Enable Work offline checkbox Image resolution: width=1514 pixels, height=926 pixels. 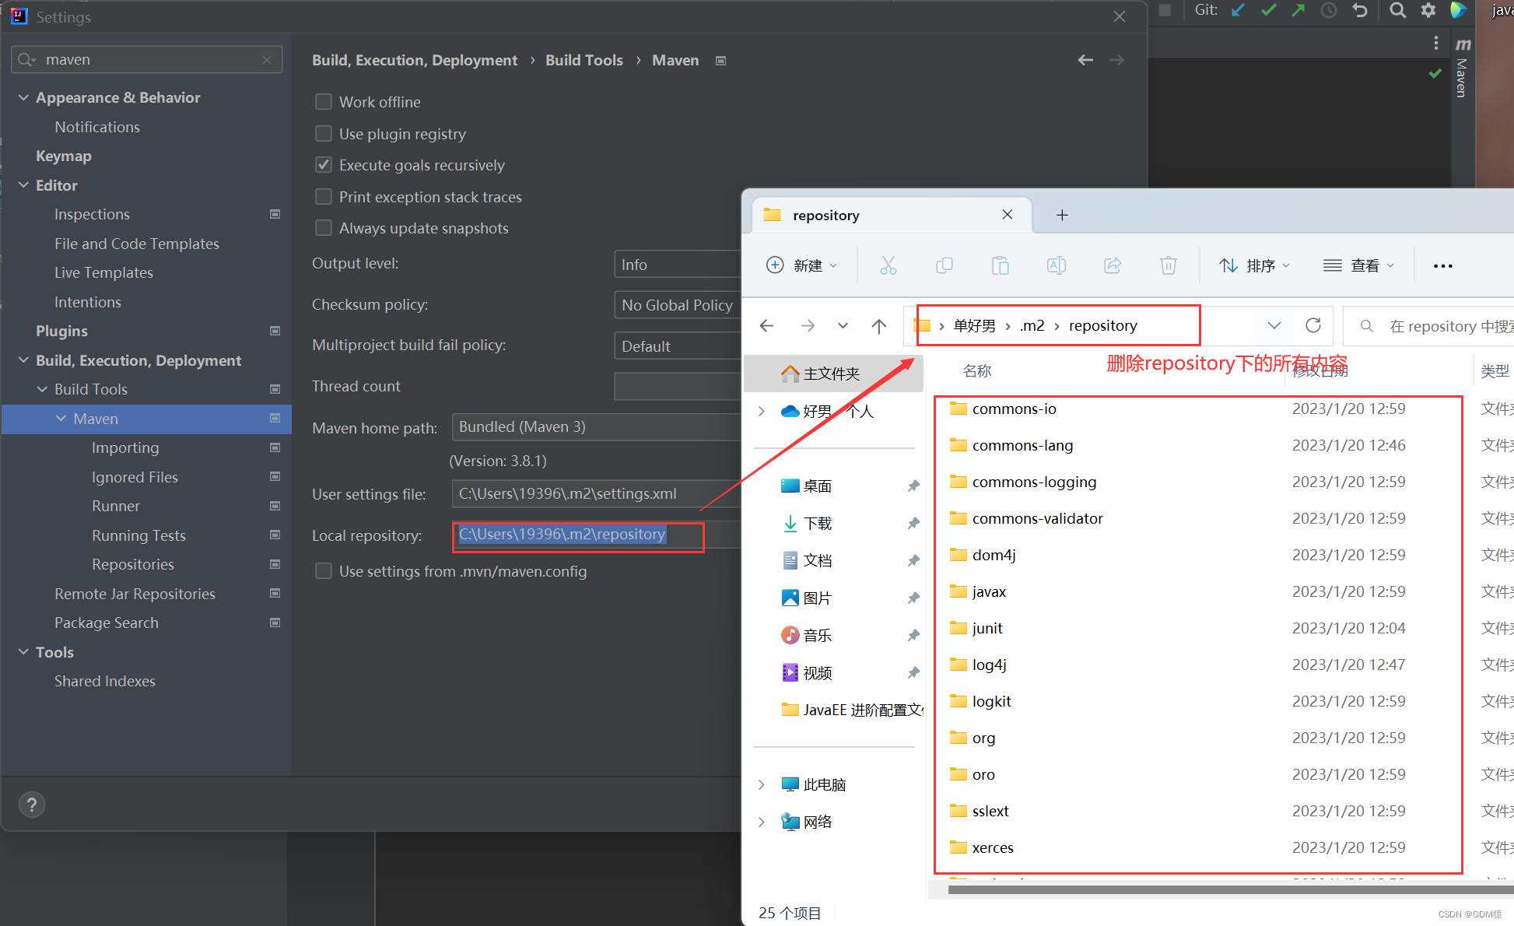coord(324,102)
